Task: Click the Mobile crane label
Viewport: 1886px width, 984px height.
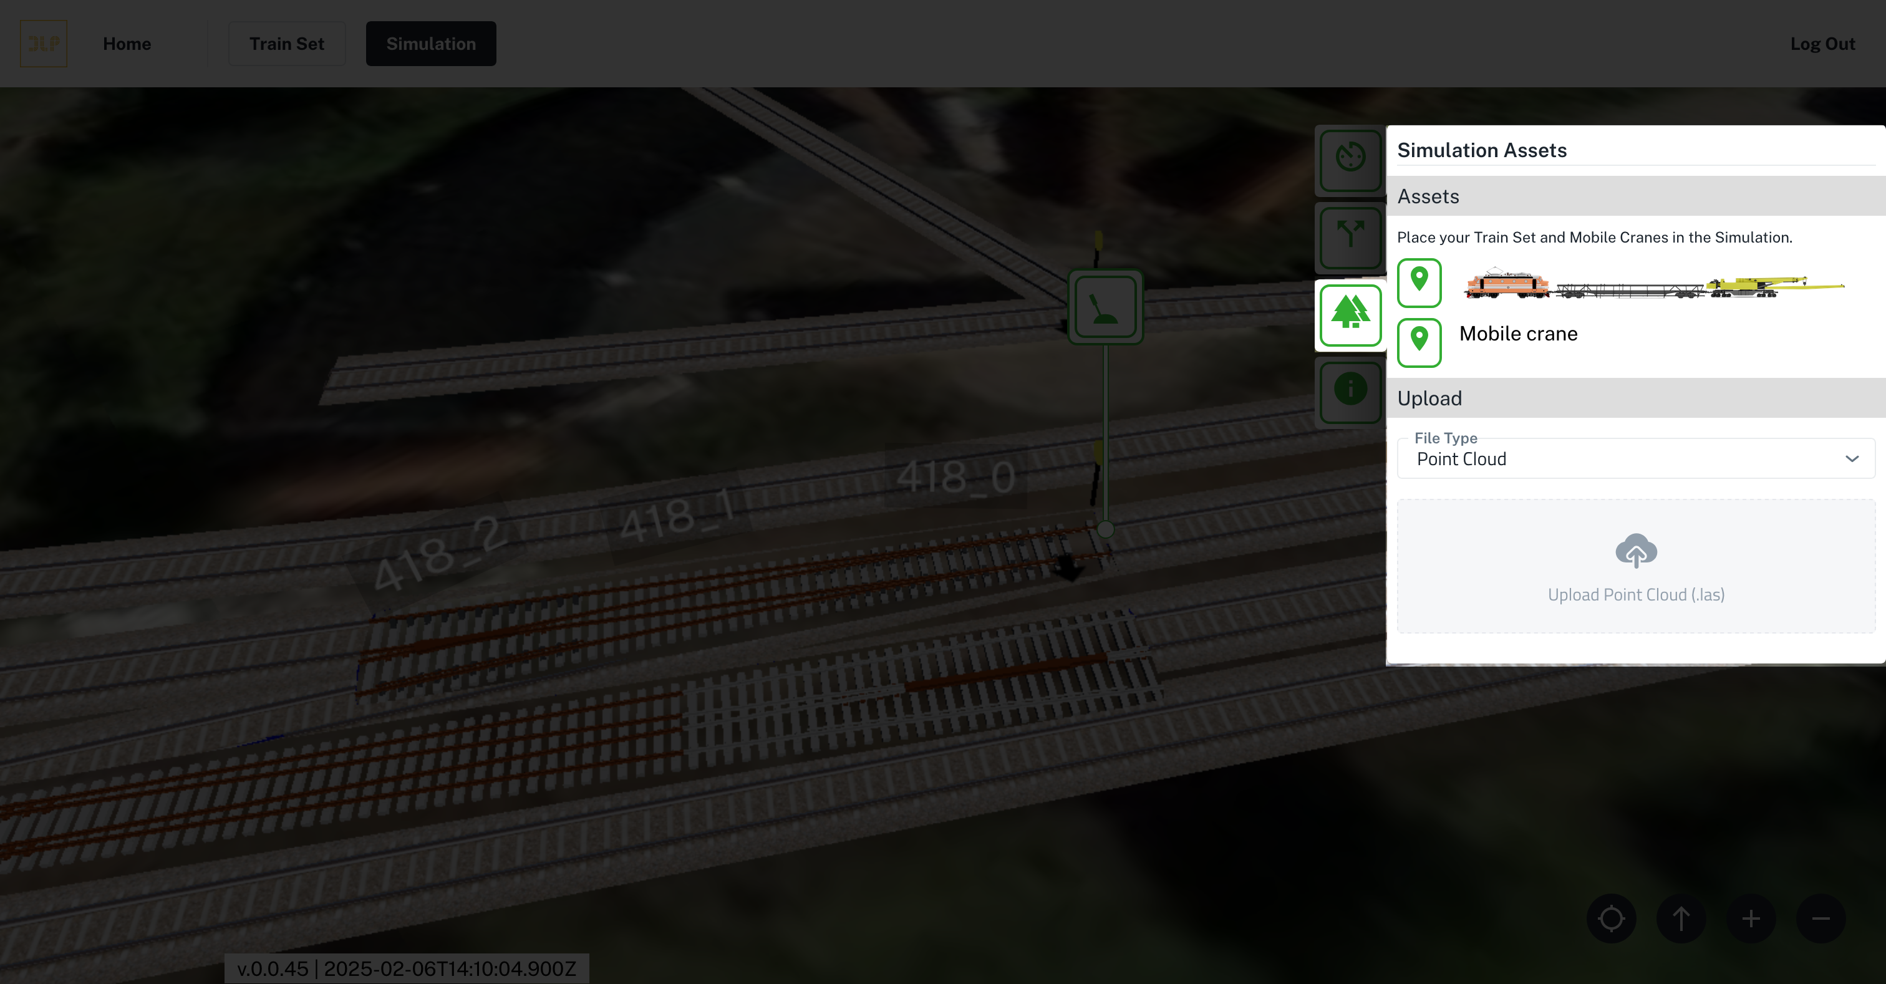Action: [1518, 334]
